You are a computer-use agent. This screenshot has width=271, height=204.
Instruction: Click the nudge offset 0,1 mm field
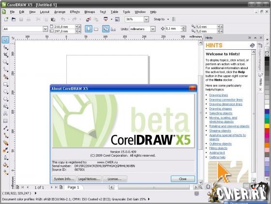tap(173, 29)
